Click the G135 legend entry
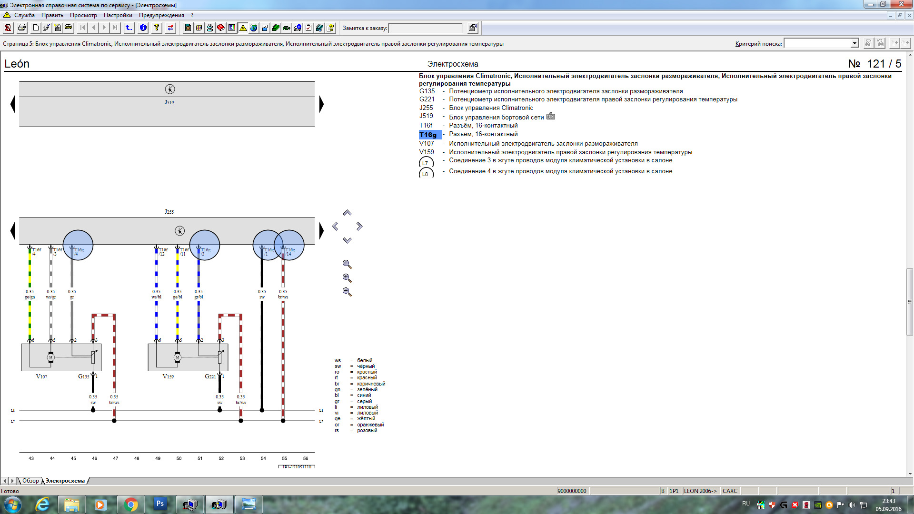The width and height of the screenshot is (914, 514). point(427,91)
